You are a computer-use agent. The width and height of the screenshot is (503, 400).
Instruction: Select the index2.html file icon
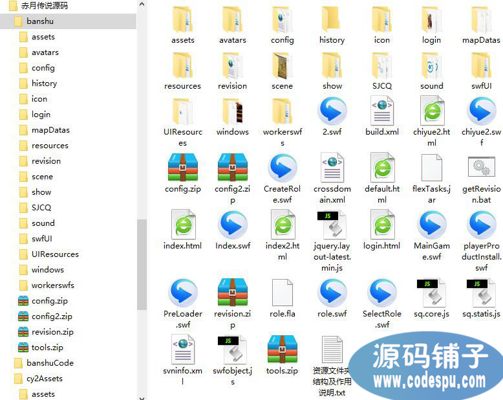283,225
